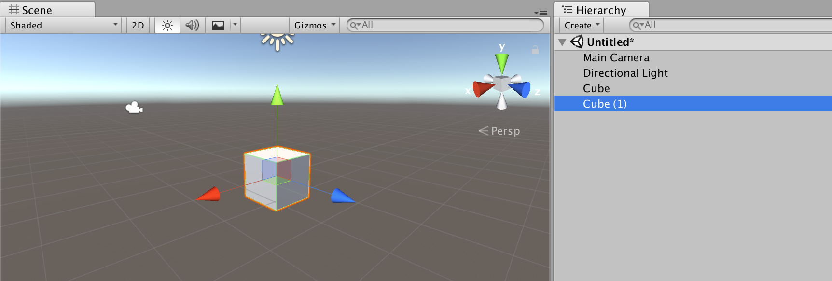
Task: Select Main Camera in Hierarchy
Action: tap(616, 58)
